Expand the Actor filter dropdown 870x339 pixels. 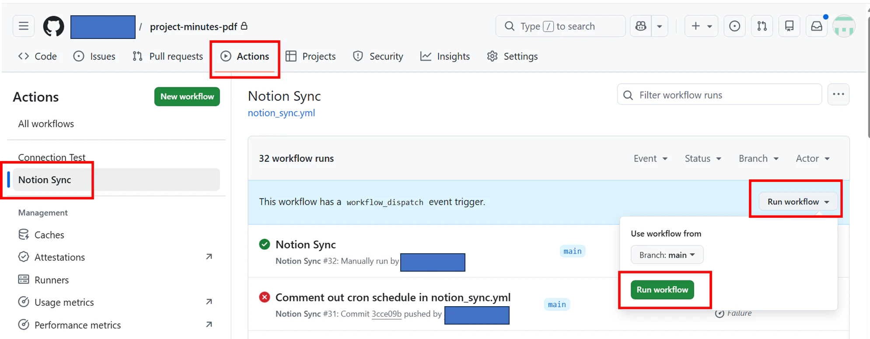813,158
